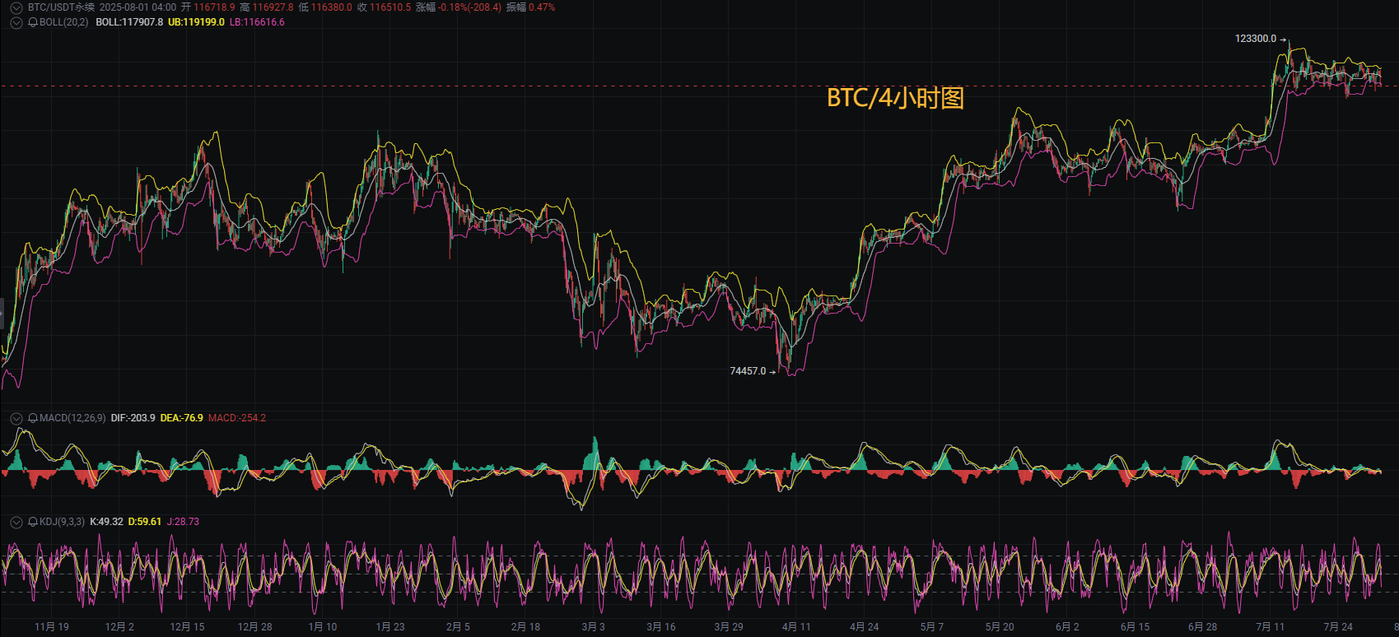Select the magenta LB:116616.6 lower band value
The image size is (1399, 637).
point(257,22)
